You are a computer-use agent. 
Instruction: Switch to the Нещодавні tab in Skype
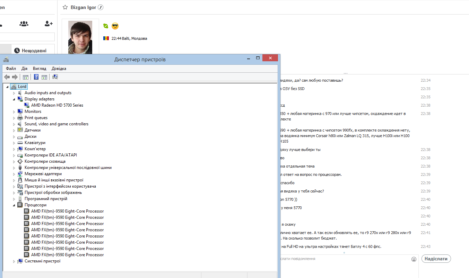(33, 51)
